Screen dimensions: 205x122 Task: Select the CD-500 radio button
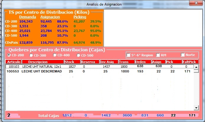[x=78, y=55]
